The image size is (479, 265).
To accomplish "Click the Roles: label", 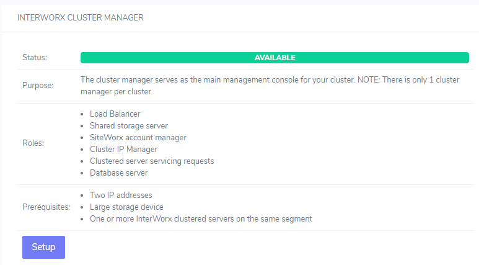I will pyautogui.click(x=33, y=143).
